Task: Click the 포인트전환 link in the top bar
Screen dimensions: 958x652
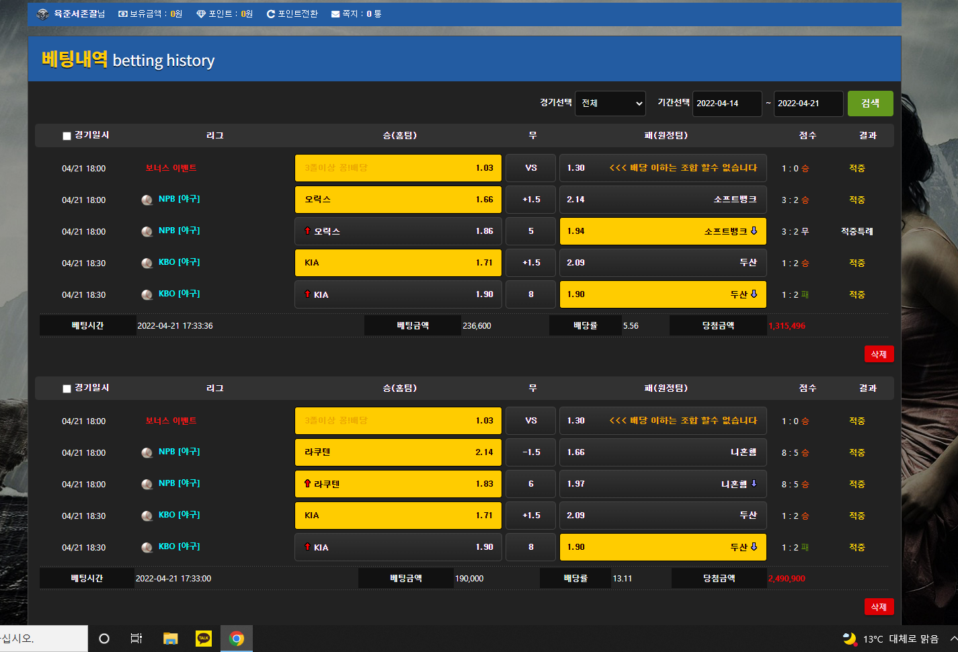Action: pyautogui.click(x=298, y=14)
